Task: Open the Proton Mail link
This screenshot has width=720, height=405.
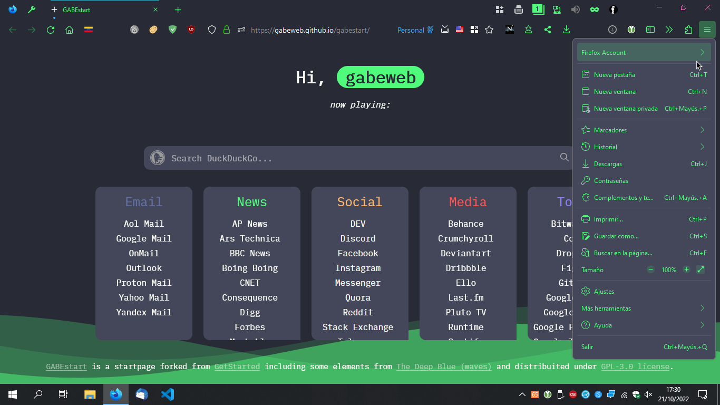Action: point(144,283)
